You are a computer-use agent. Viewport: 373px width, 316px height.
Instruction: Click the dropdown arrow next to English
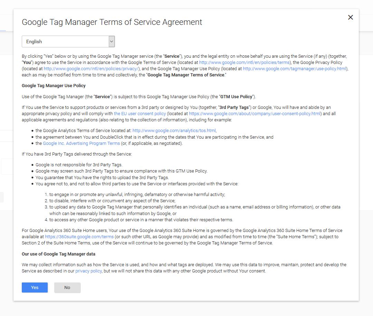pyautogui.click(x=112, y=41)
